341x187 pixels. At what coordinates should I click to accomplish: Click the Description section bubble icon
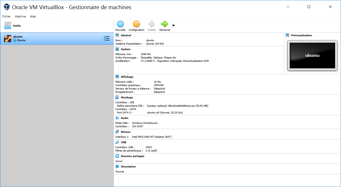click(117, 166)
